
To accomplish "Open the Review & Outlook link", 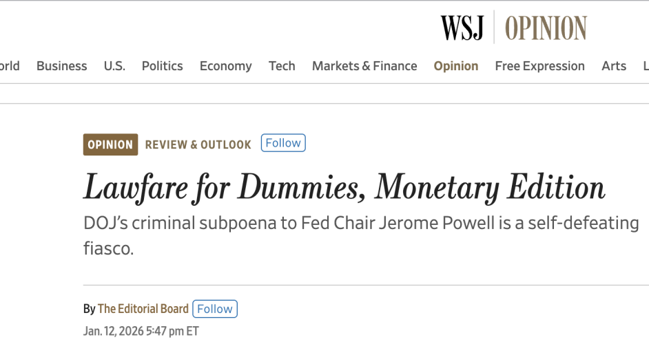I will (198, 144).
